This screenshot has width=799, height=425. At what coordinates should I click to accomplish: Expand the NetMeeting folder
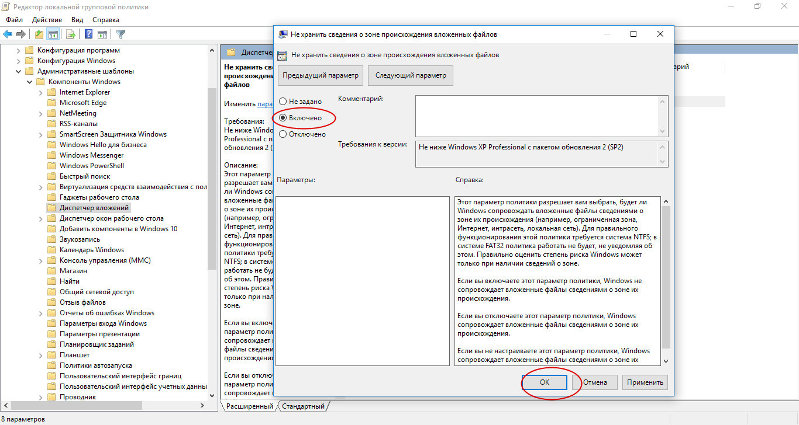click(x=40, y=113)
